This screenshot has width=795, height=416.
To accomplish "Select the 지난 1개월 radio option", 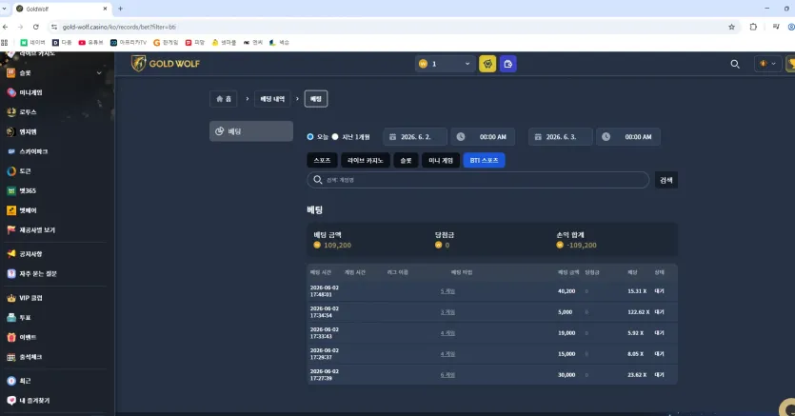I will pos(335,137).
